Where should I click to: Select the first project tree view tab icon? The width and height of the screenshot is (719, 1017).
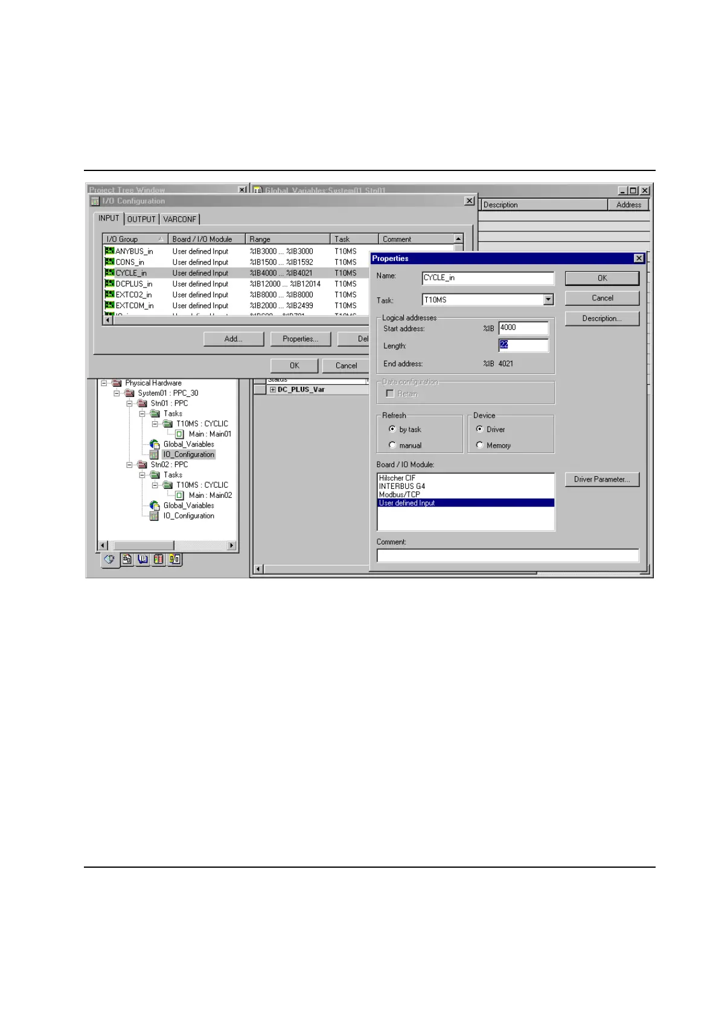pyautogui.click(x=109, y=560)
